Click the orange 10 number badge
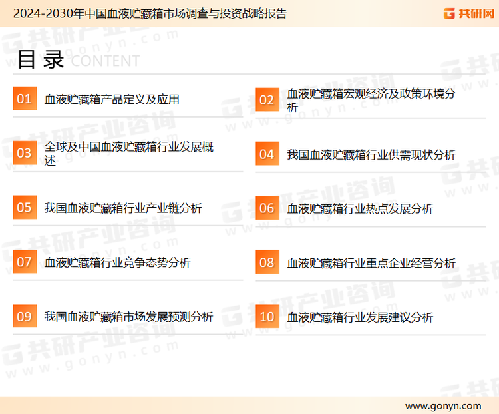 pos(267,317)
